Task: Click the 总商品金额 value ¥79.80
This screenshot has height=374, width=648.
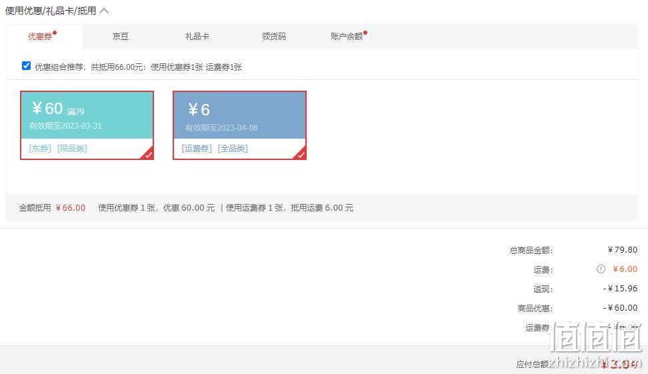Action: pos(623,249)
